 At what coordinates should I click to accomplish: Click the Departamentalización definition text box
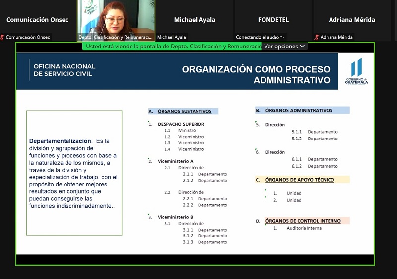[x=74, y=173]
